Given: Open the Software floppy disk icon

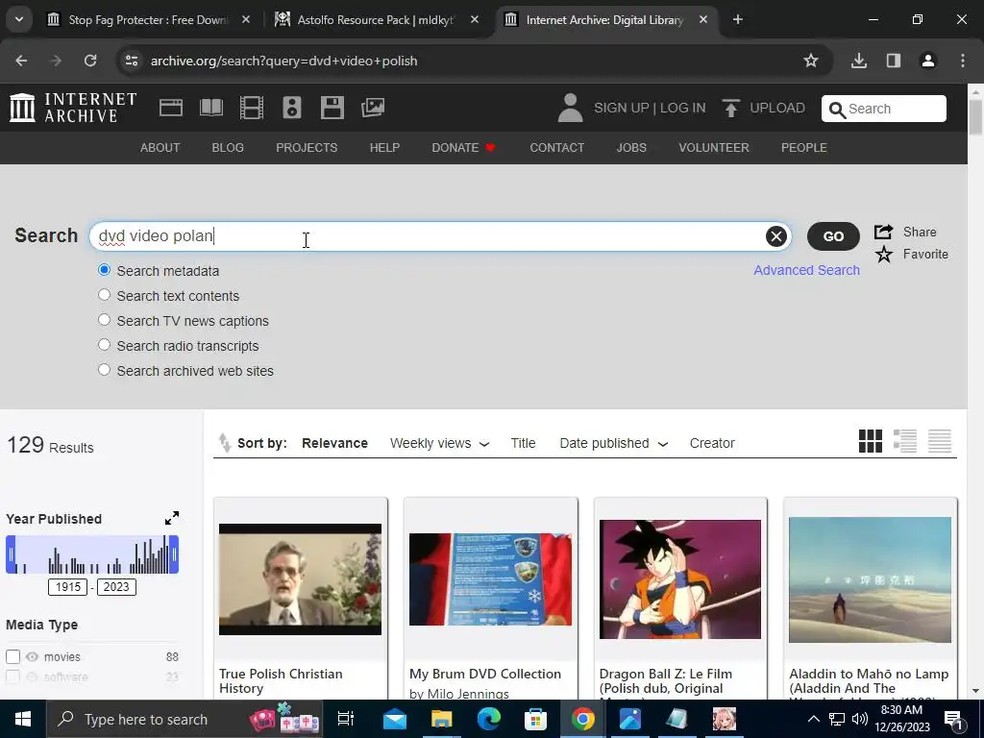Looking at the screenshot, I should coord(332,108).
